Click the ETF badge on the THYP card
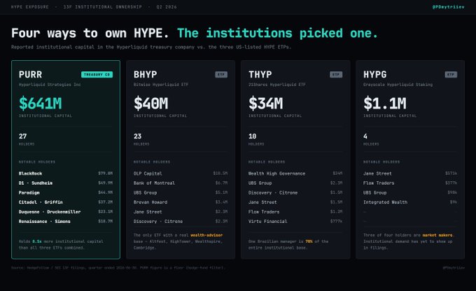Screen dimensions: 476x291 (336, 75)
